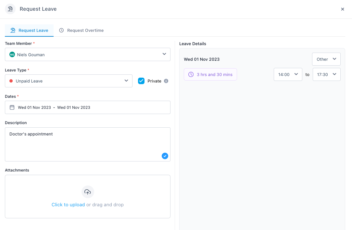Click the red Unpaid Leave color dot
The width and height of the screenshot is (352, 230).
(11, 81)
